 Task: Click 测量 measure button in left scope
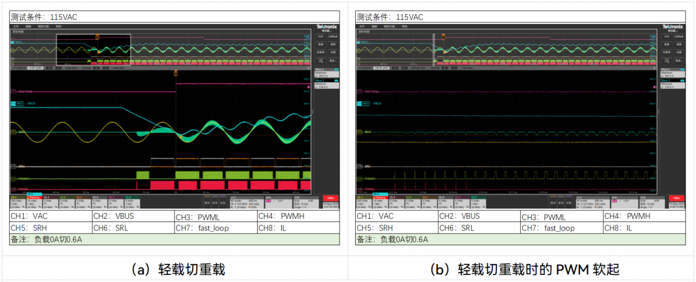[321, 44]
